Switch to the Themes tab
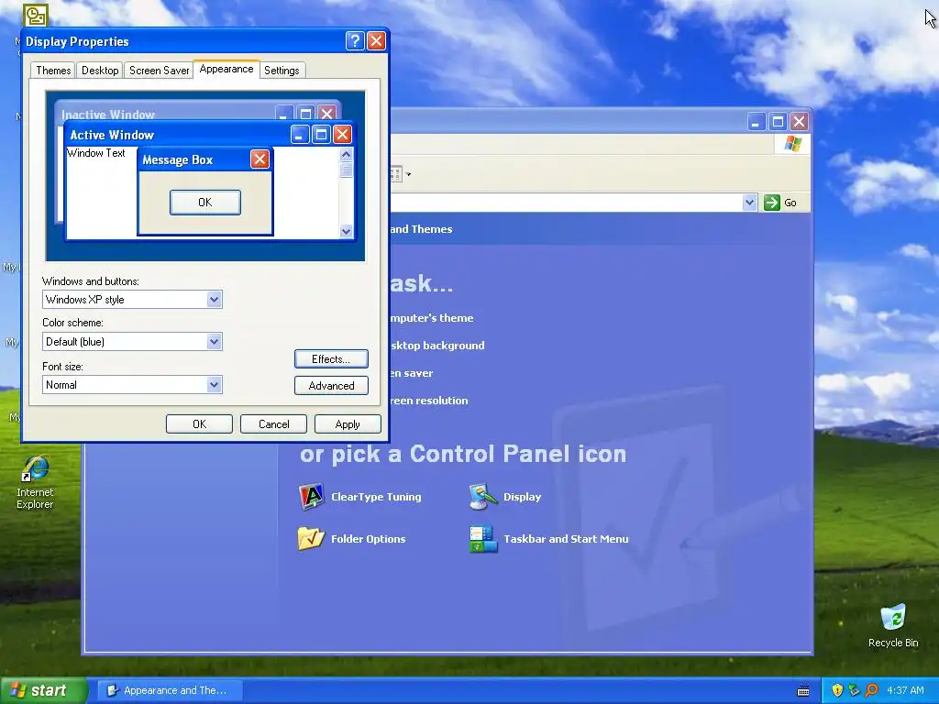 point(53,71)
